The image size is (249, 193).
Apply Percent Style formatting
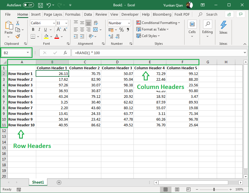[x=121, y=29]
